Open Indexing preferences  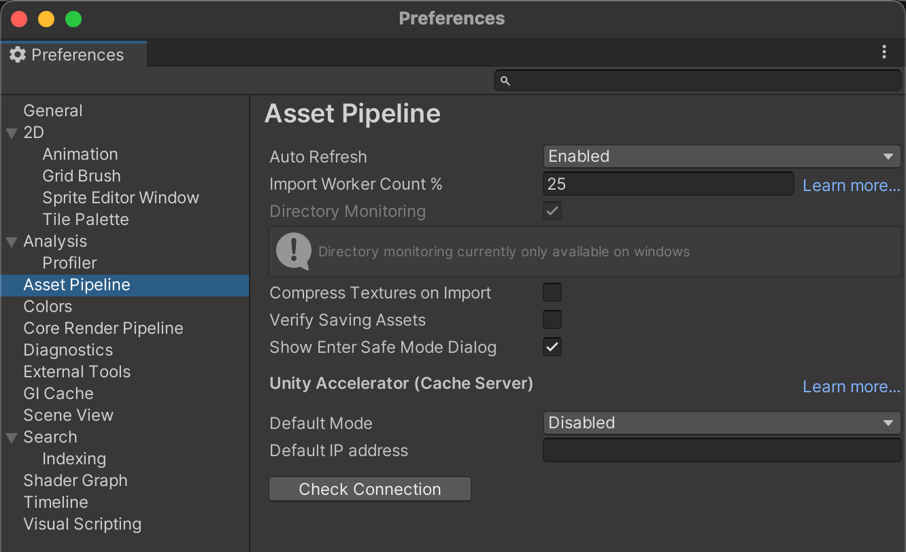coord(74,459)
